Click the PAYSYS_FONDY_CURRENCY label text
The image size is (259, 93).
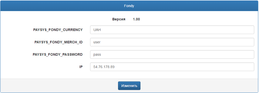(x=58, y=30)
